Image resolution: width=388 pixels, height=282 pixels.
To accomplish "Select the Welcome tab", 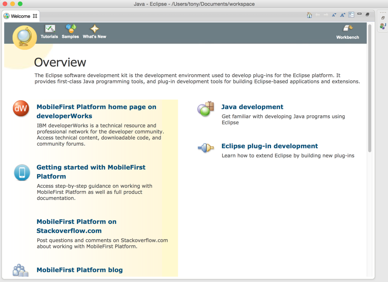I will [20, 16].
